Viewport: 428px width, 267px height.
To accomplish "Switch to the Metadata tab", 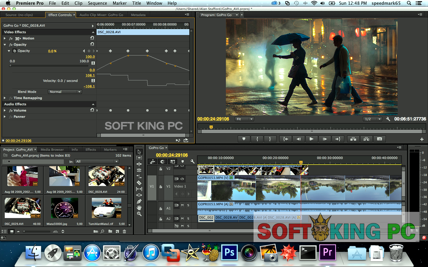I will click(x=138, y=15).
